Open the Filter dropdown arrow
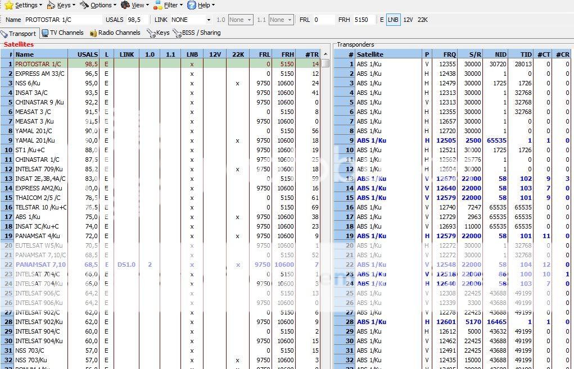Screen dimensions: 574x369 tap(181, 5)
